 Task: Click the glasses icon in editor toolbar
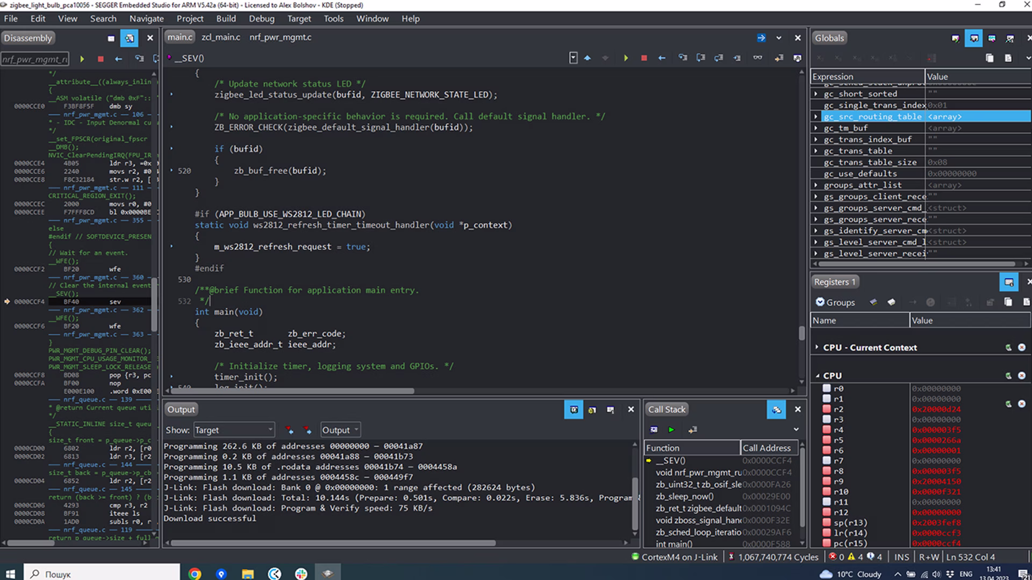pos(757,58)
